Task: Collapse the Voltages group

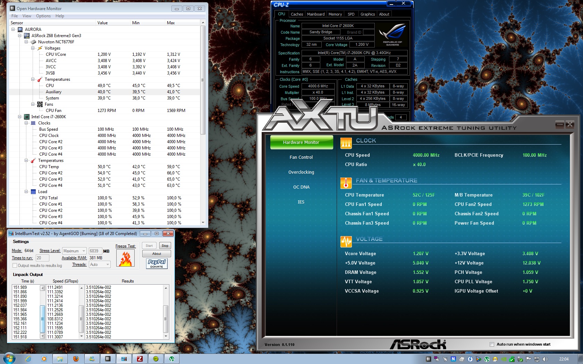Action: (33, 48)
